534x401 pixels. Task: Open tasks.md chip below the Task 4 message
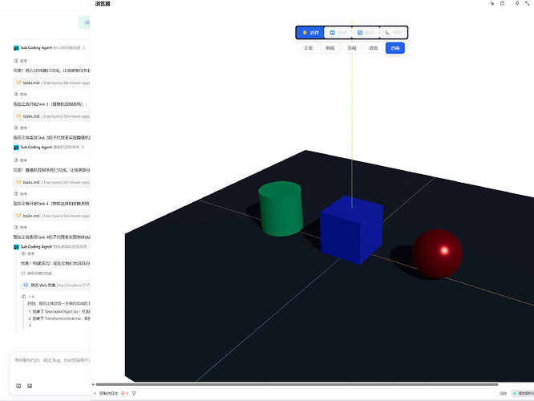click(x=51, y=216)
